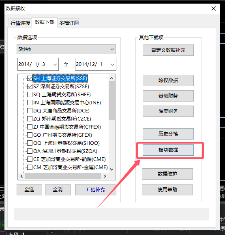Click the list's scroll right arrow
The image size is (225, 235).
coord(105,176)
